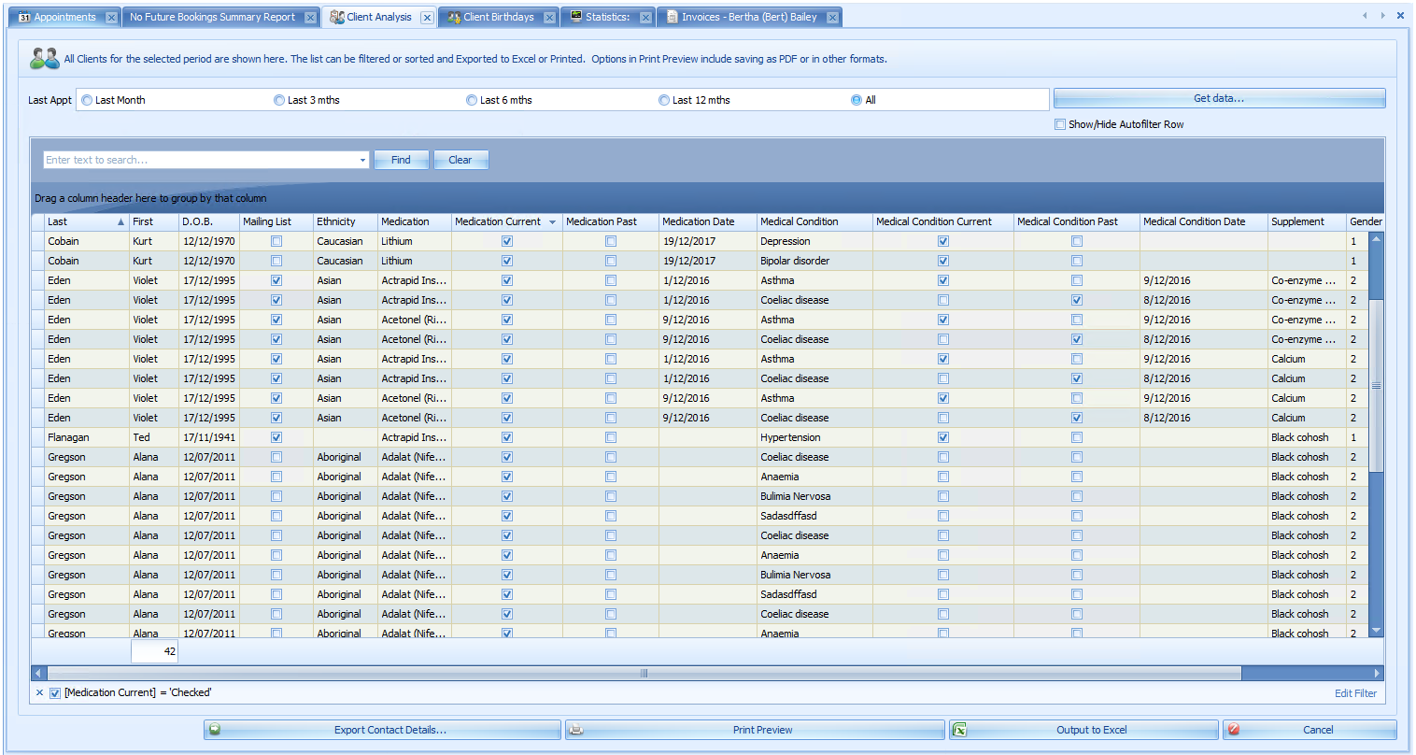Toggle Mailing List checkbox in the Flanagan Ted row

pos(276,437)
